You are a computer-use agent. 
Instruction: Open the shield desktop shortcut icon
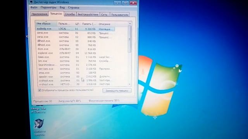tap(39, 124)
